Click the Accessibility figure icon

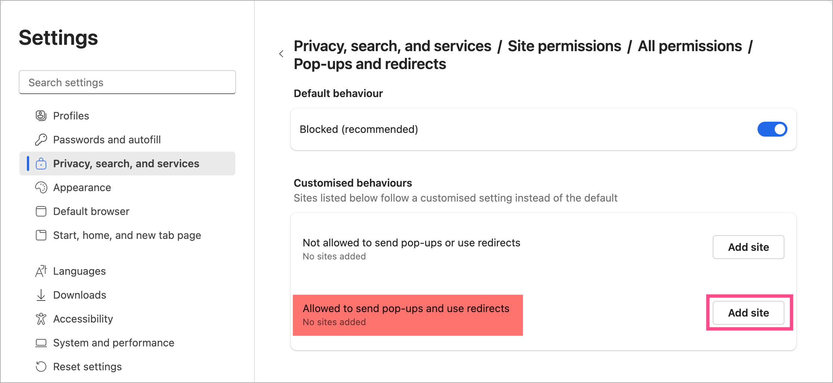[x=41, y=319]
